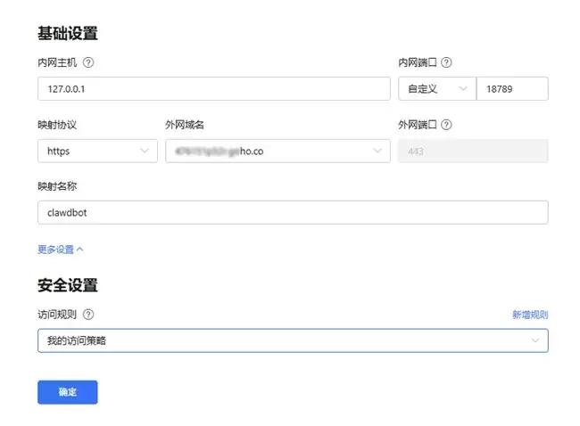Screen dimensions: 580x426
Task: Click the disabled 外网端口 field showing 443
Action: [x=472, y=152]
